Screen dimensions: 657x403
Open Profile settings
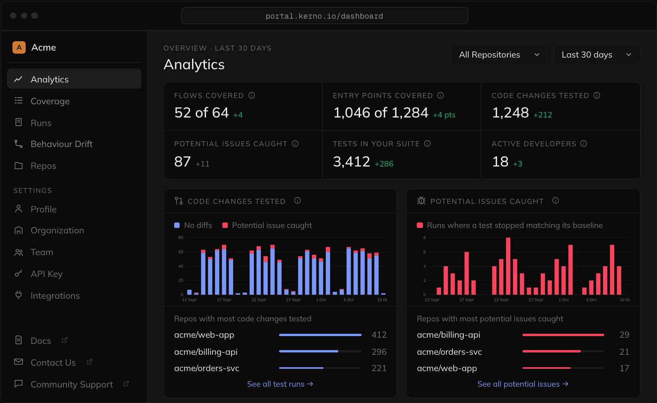[74, 209]
